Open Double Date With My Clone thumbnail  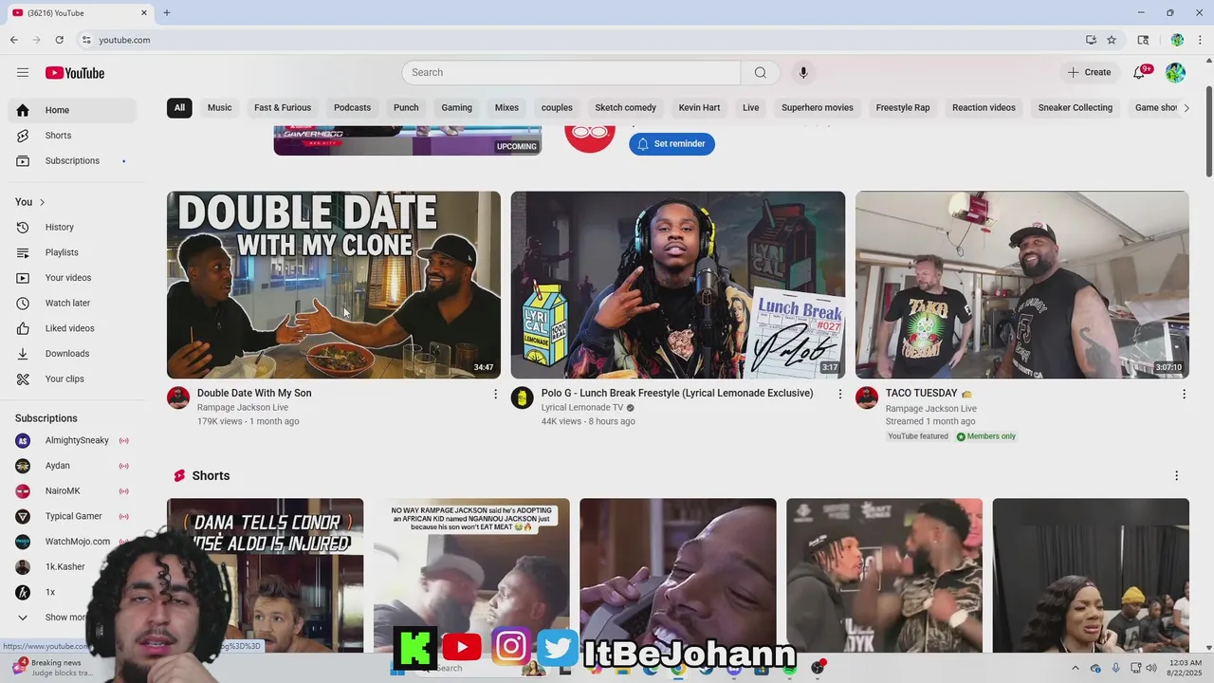[x=334, y=286]
